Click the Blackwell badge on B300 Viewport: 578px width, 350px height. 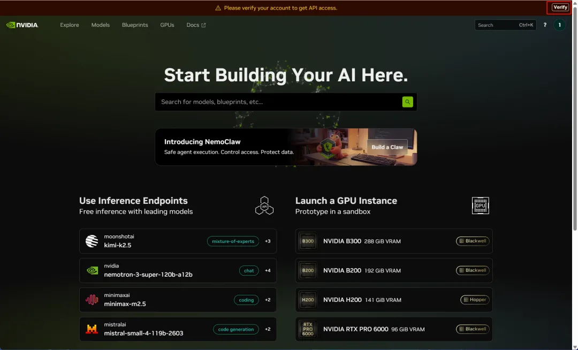(x=473, y=241)
